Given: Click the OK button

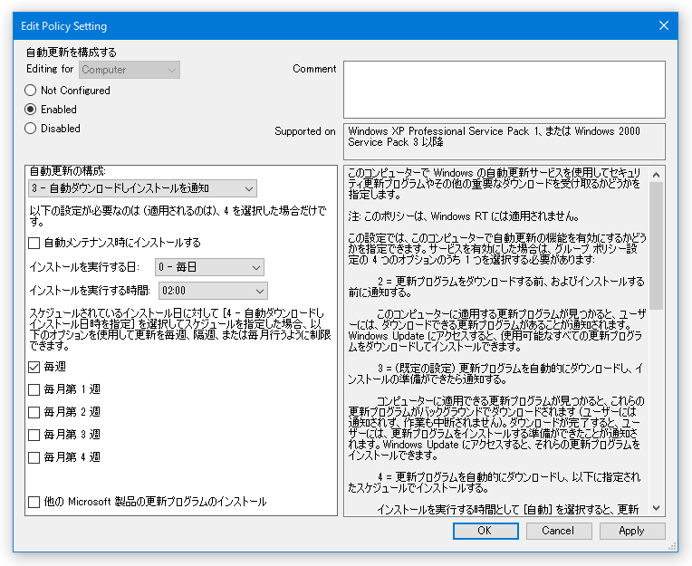Looking at the screenshot, I should pyautogui.click(x=485, y=531).
